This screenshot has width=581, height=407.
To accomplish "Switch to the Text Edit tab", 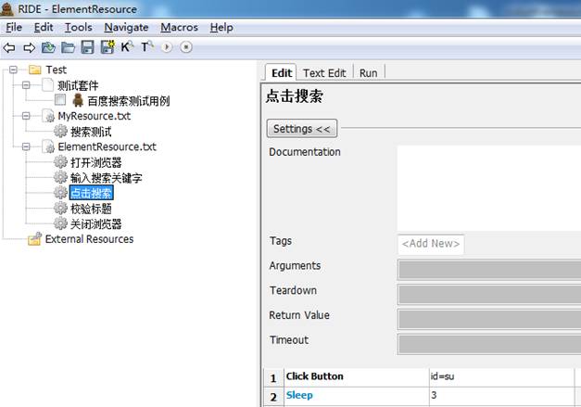I will [324, 73].
